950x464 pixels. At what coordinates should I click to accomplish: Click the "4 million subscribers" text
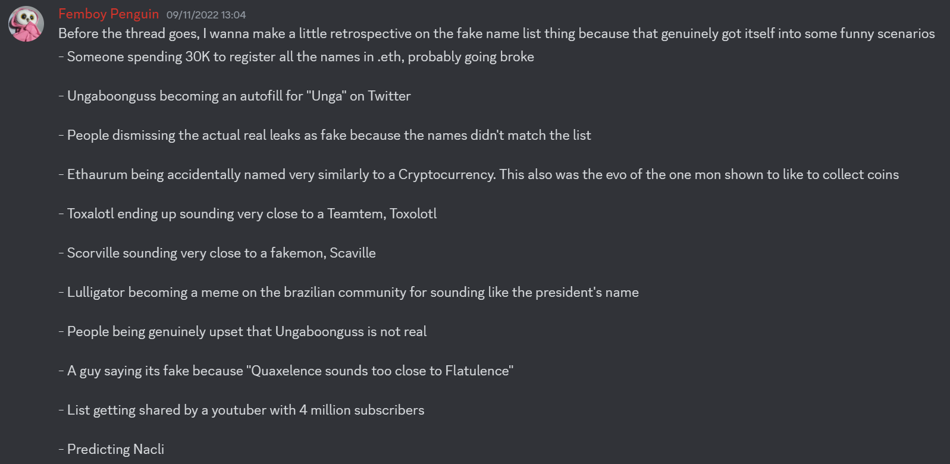tap(362, 410)
